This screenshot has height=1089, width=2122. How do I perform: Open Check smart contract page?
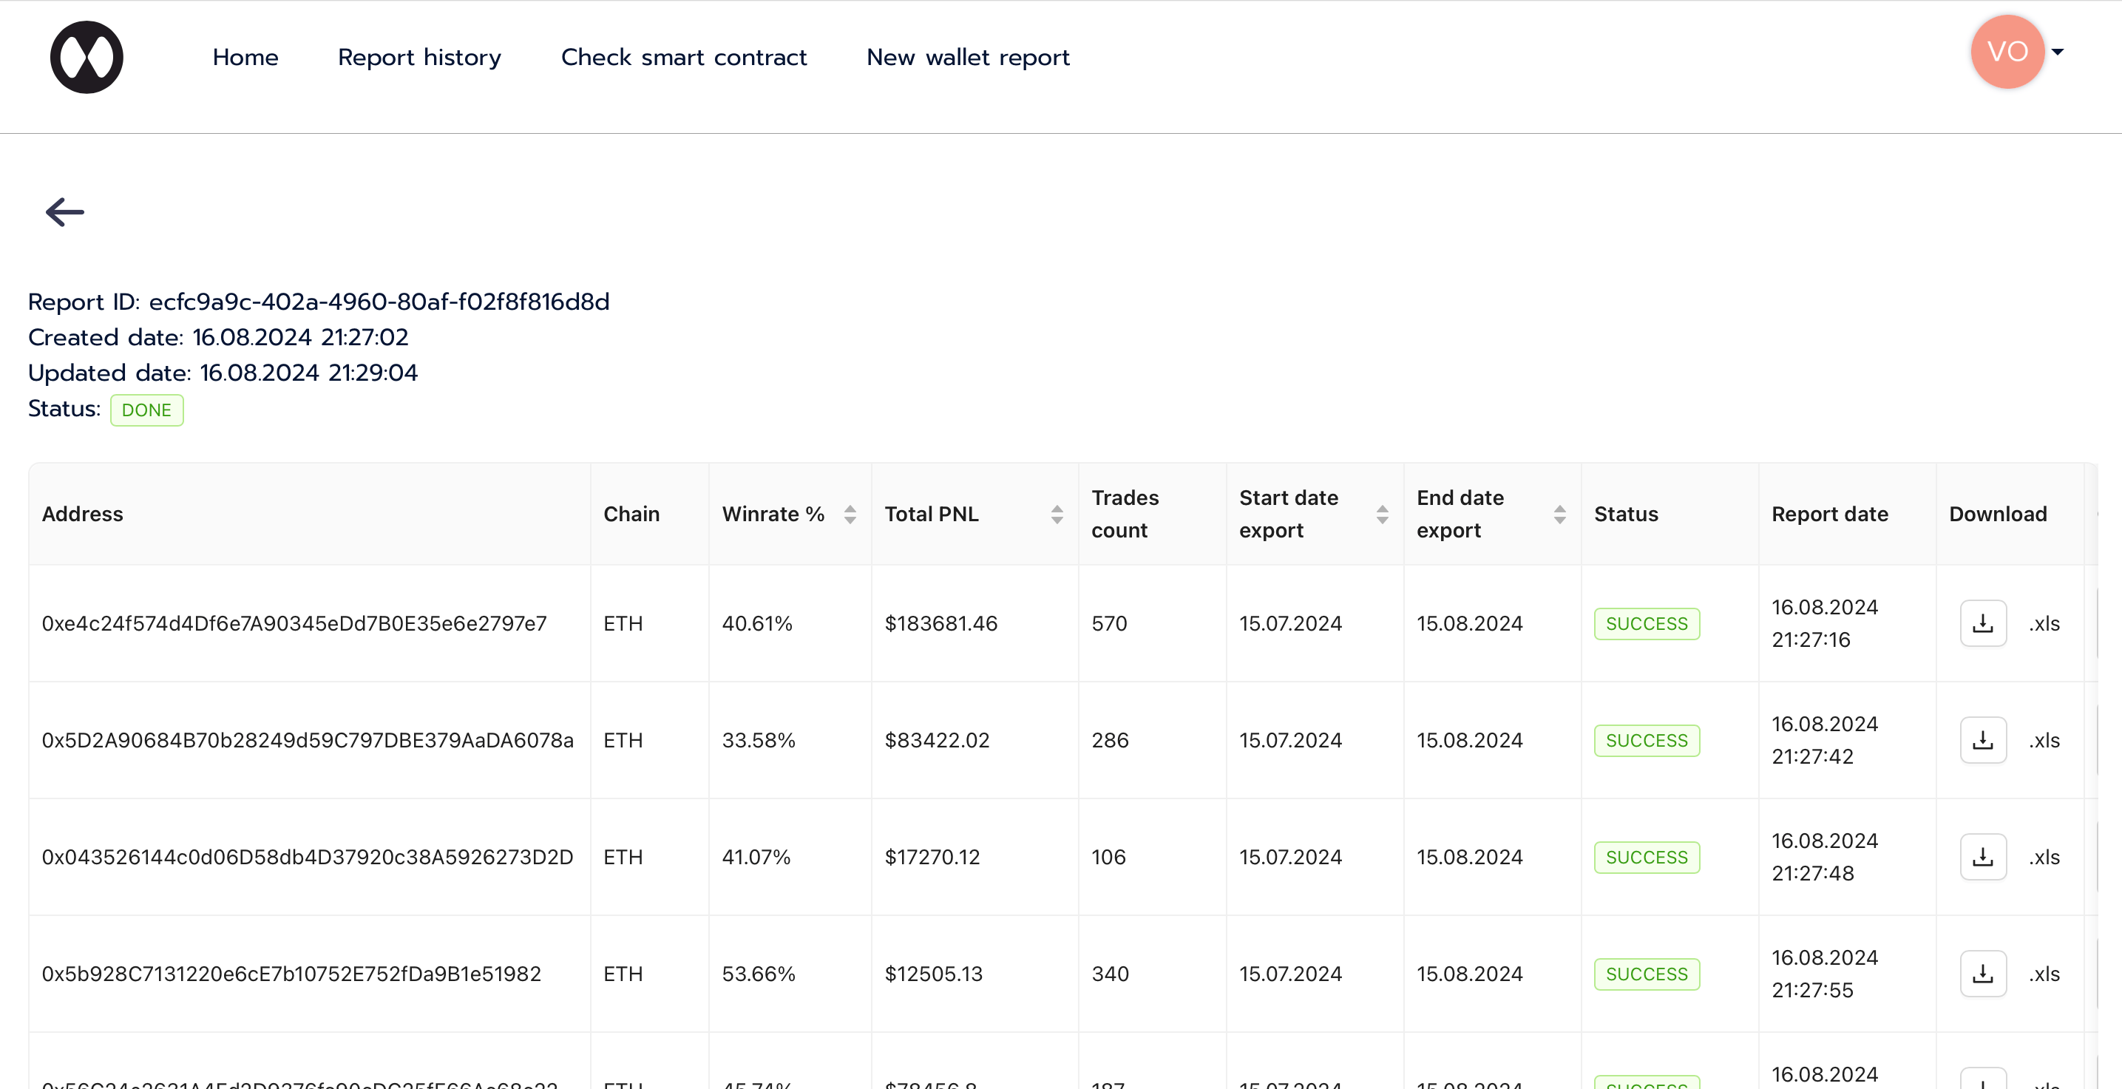[x=684, y=57]
